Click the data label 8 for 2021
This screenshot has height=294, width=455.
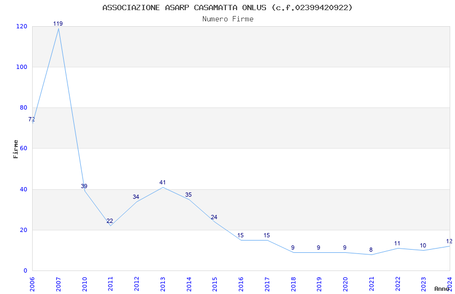371,250
